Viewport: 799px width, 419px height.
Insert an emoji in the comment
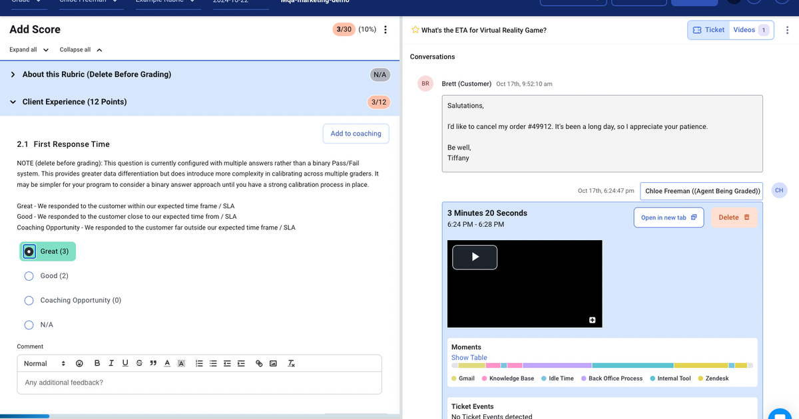point(79,363)
